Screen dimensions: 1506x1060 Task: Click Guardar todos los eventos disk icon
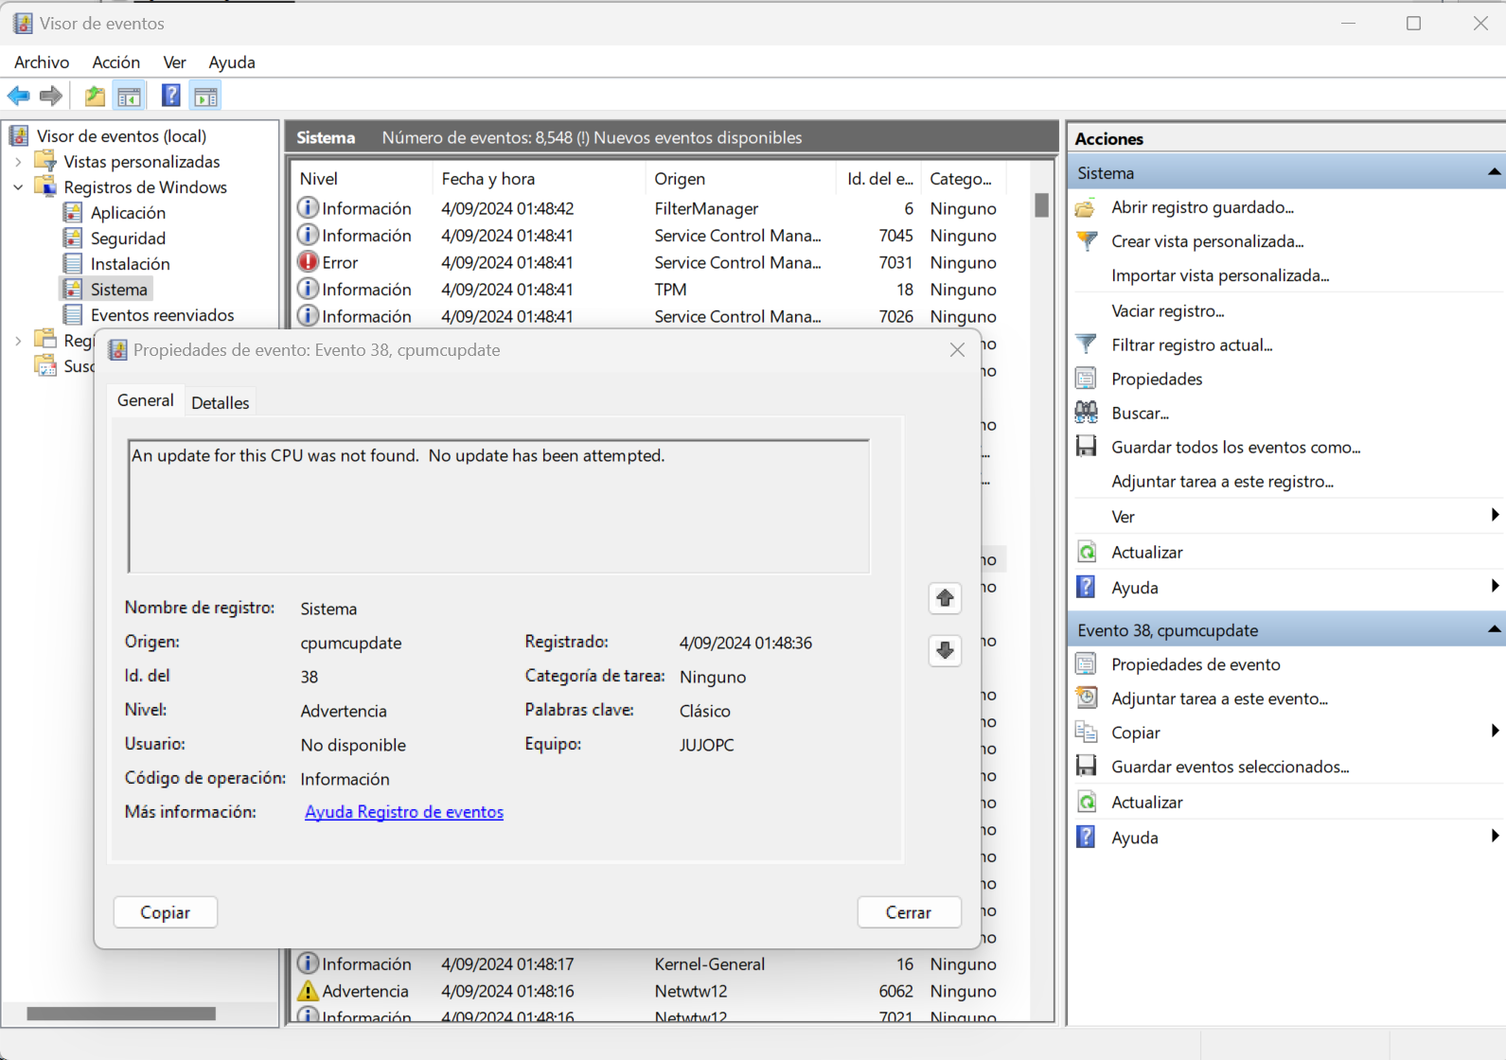[1087, 447]
